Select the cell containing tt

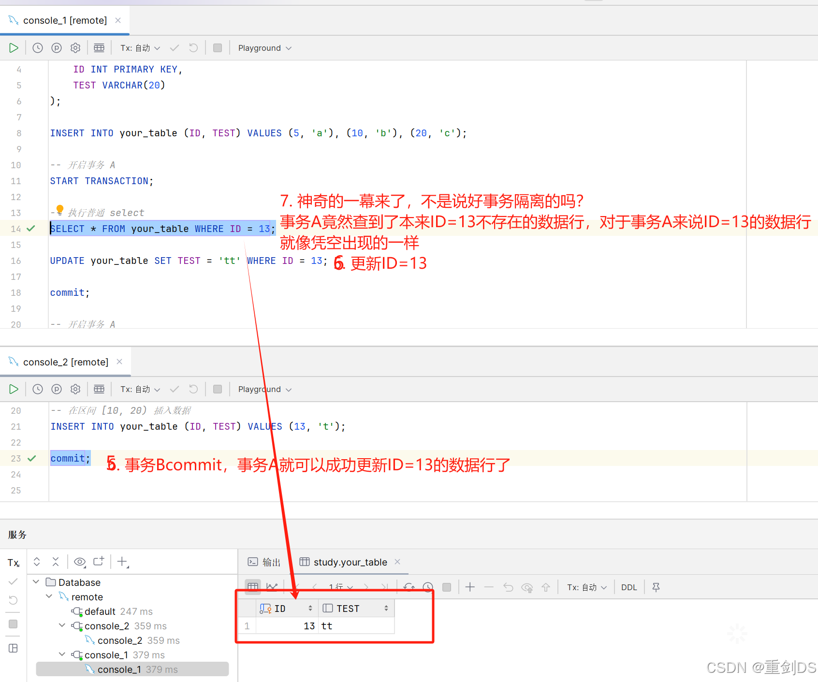click(356, 626)
